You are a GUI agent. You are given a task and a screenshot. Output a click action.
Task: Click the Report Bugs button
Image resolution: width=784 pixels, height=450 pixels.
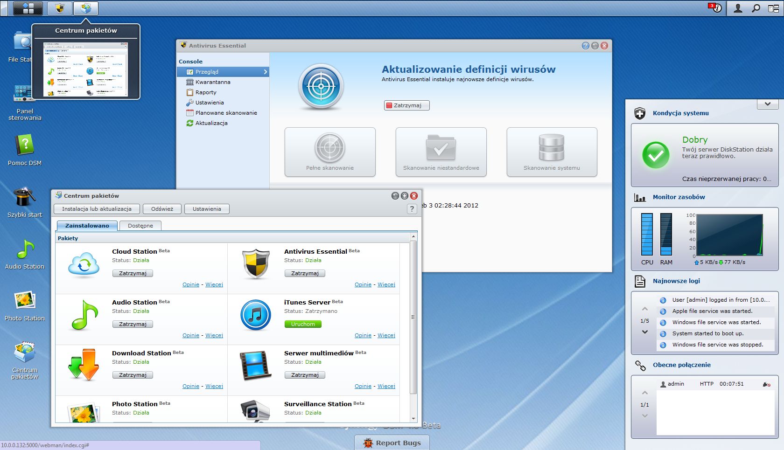pos(392,443)
